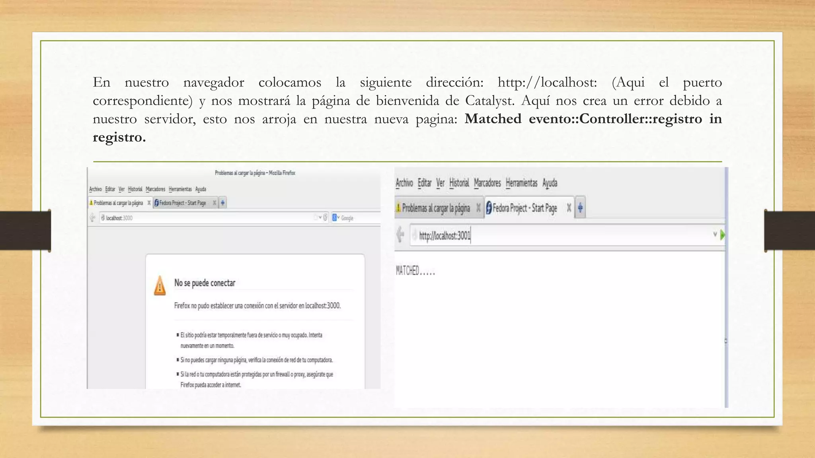Open URL history dropdown in left address bar
815x458 pixels.
coord(320,217)
